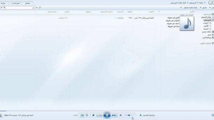
Task: Click the video icon beside "ملفات فيديو"
Action: (x=213, y=32)
